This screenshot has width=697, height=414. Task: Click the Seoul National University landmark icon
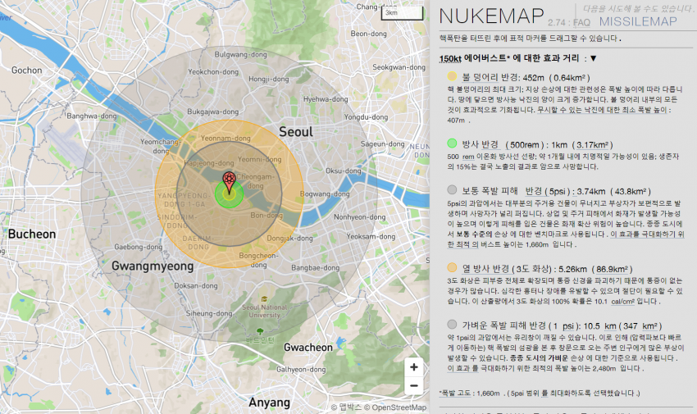[x=265, y=299]
